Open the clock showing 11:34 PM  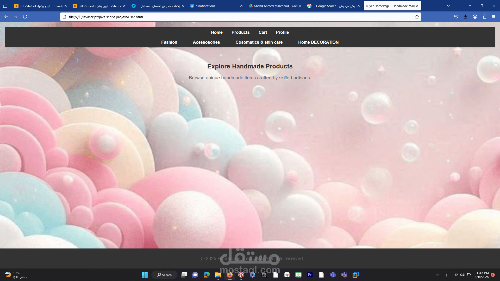482,275
